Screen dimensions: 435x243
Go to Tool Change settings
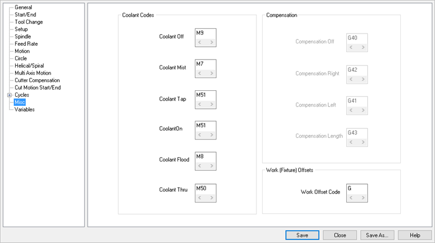tap(28, 22)
